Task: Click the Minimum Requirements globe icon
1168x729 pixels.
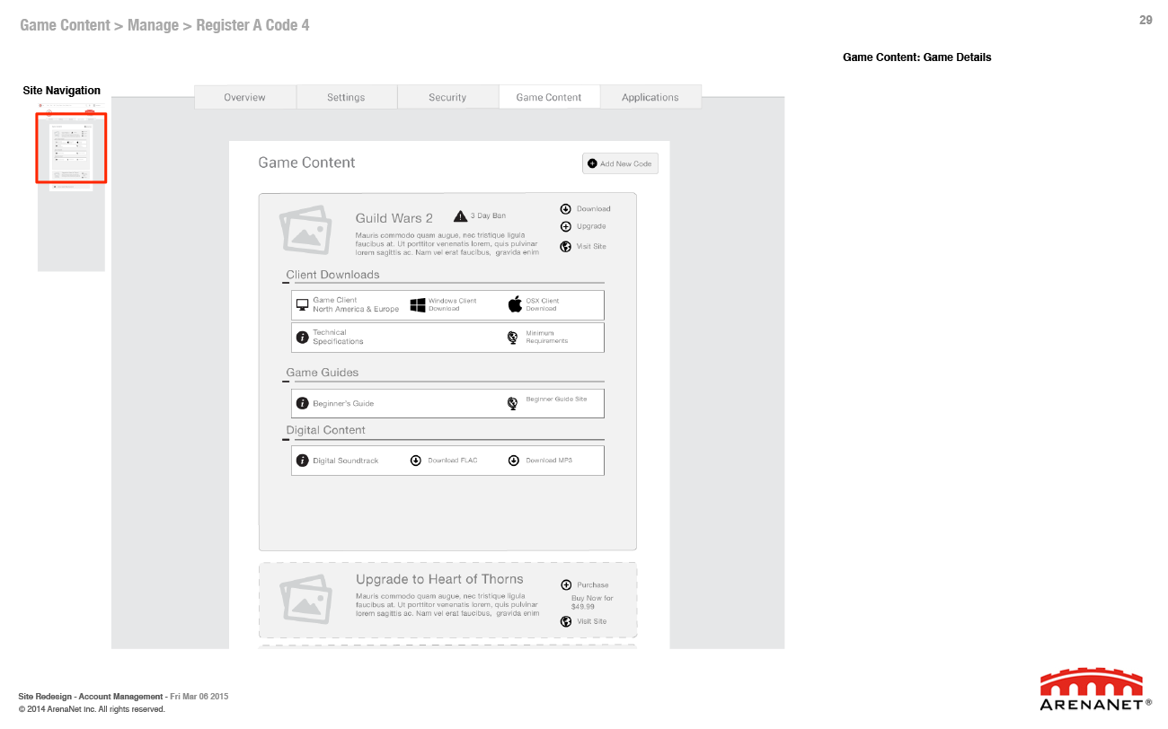Action: [x=512, y=338]
